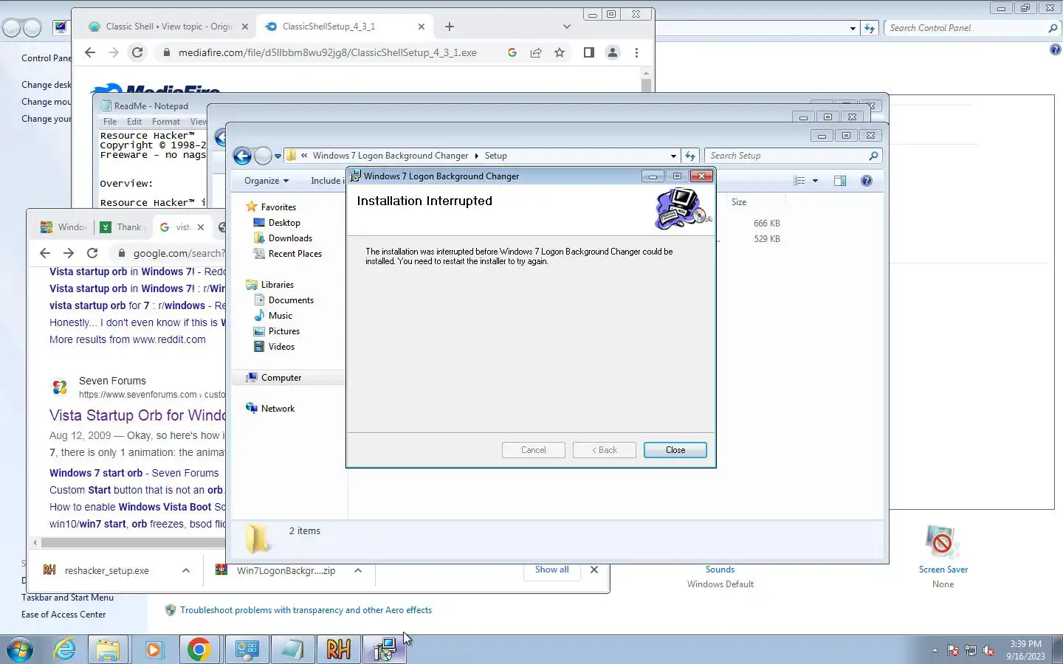1063x664 pixels.
Task: Select Libraries in navigation pane
Action: pyautogui.click(x=277, y=285)
